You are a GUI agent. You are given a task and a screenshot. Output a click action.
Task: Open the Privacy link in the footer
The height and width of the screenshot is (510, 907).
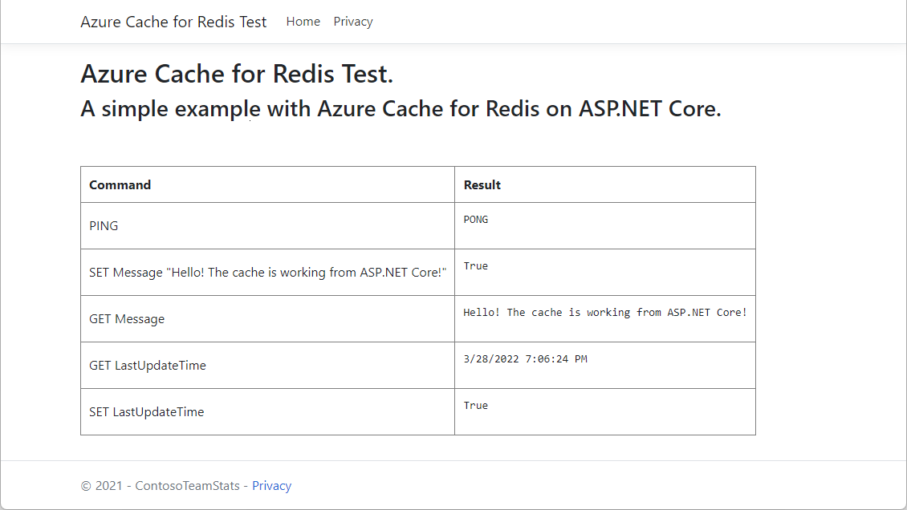point(271,485)
